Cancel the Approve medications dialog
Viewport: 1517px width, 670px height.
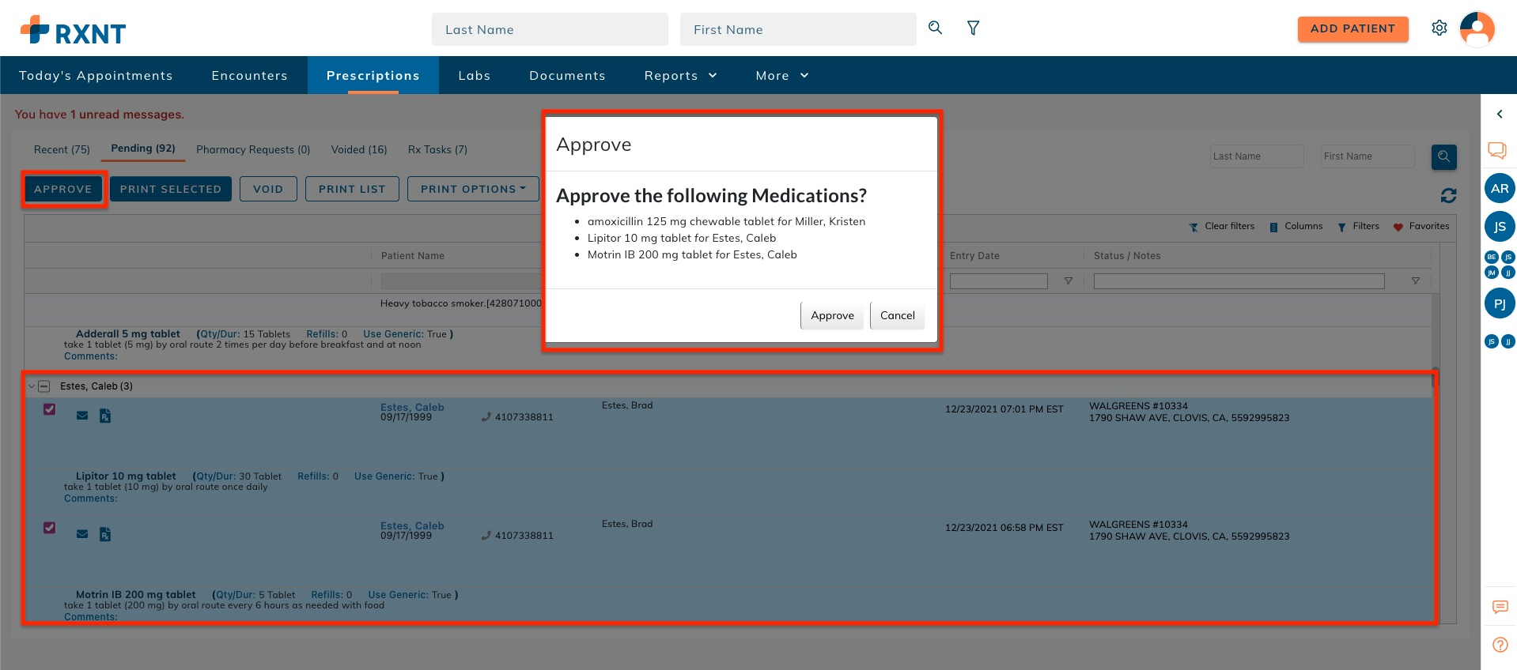pos(897,315)
